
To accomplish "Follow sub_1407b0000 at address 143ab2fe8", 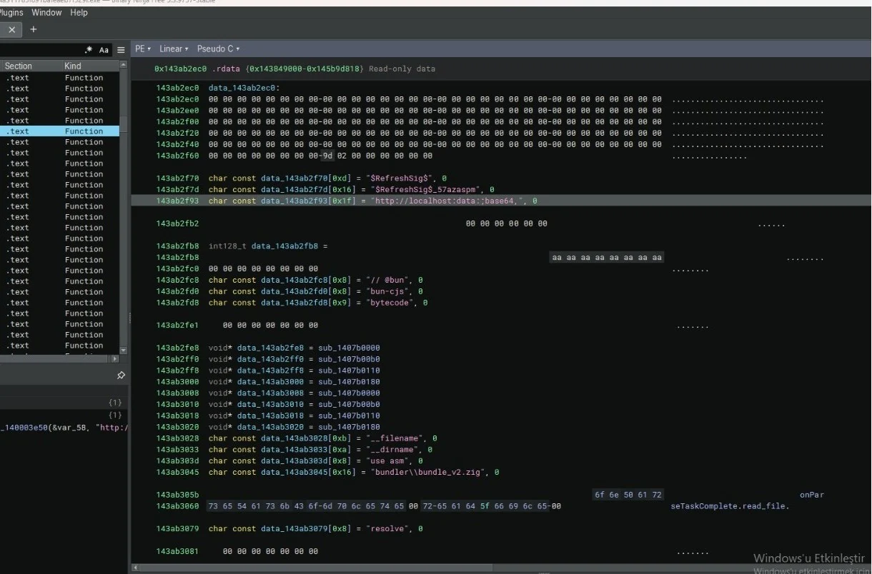I will pos(350,348).
